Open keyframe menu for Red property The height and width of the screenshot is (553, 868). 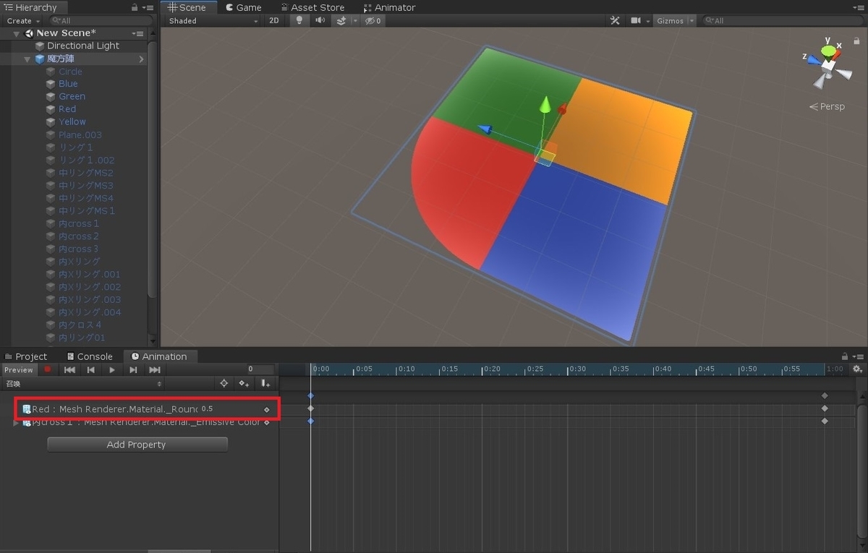(266, 410)
